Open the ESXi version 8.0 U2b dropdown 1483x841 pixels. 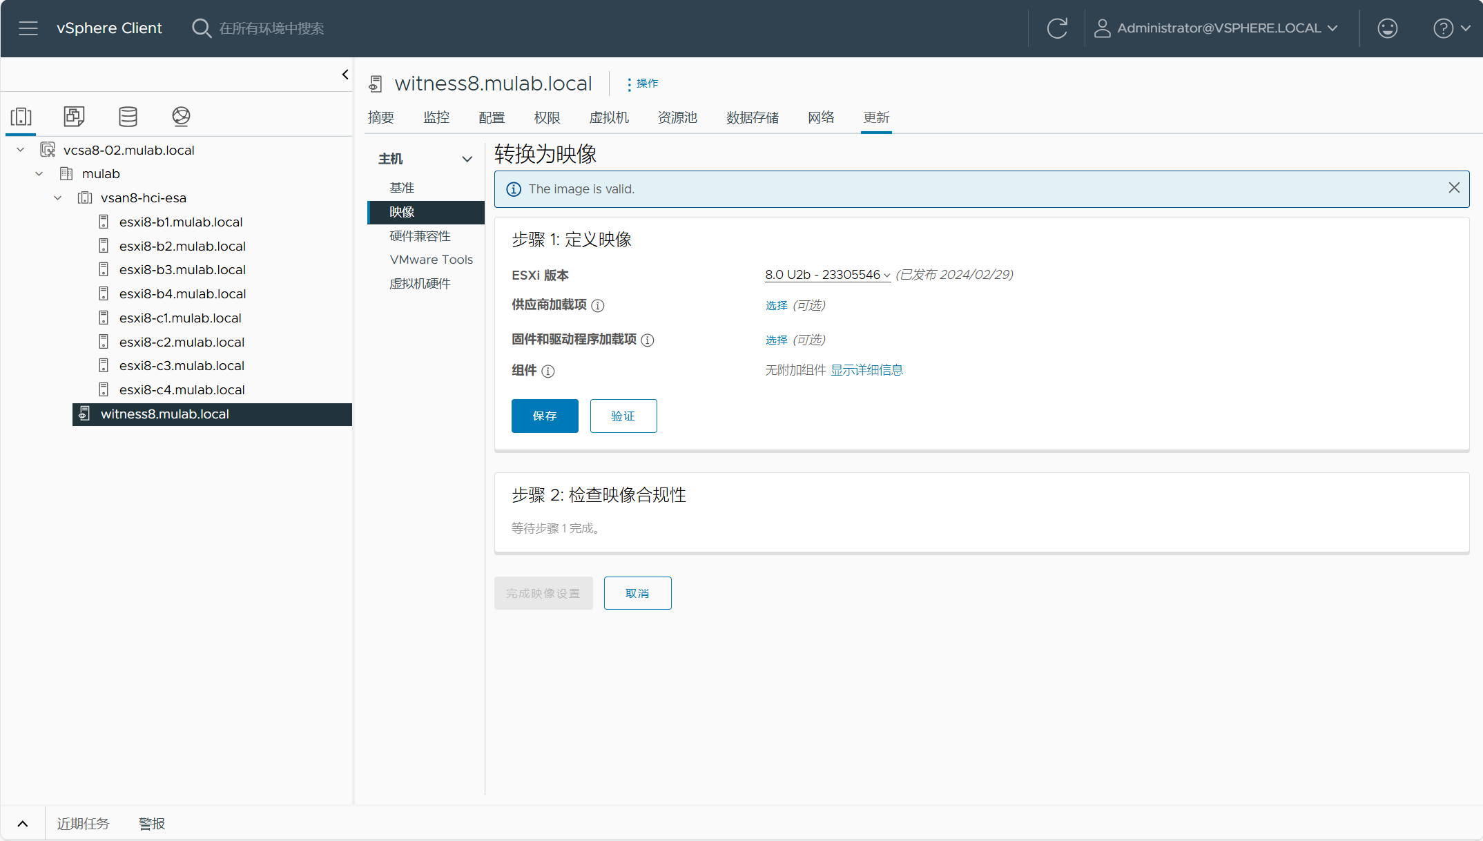click(x=827, y=275)
